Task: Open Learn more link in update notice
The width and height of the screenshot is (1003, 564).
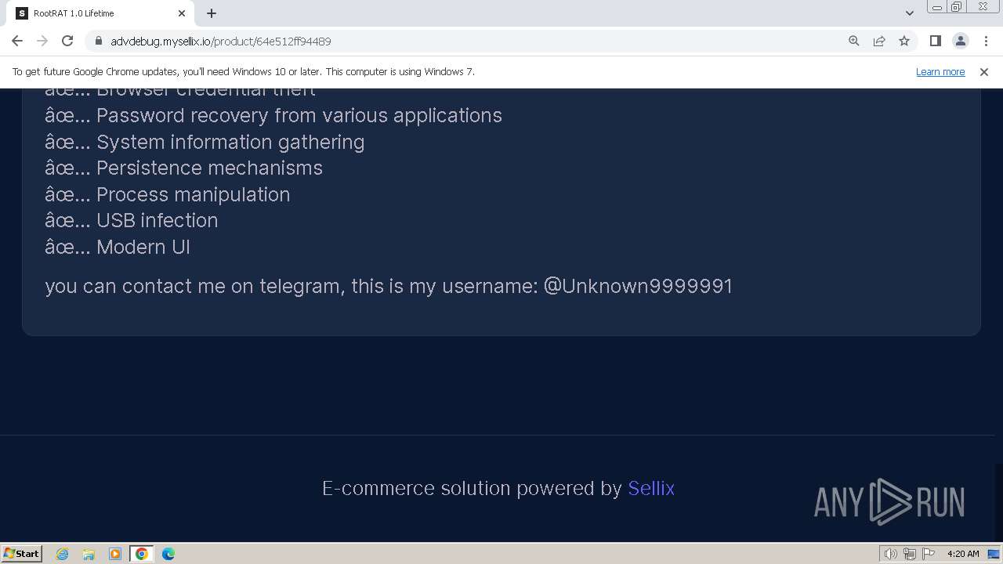Action: tap(940, 71)
